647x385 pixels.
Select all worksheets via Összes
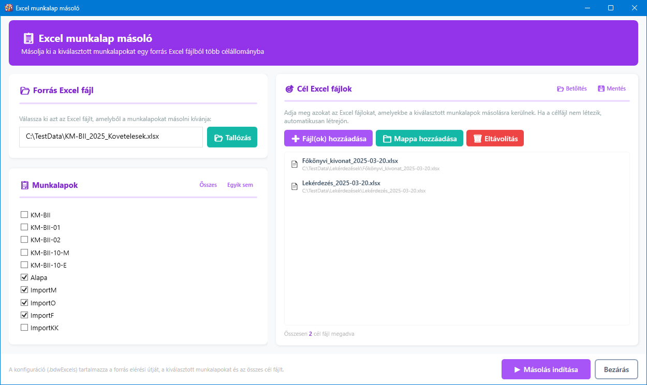click(x=208, y=185)
